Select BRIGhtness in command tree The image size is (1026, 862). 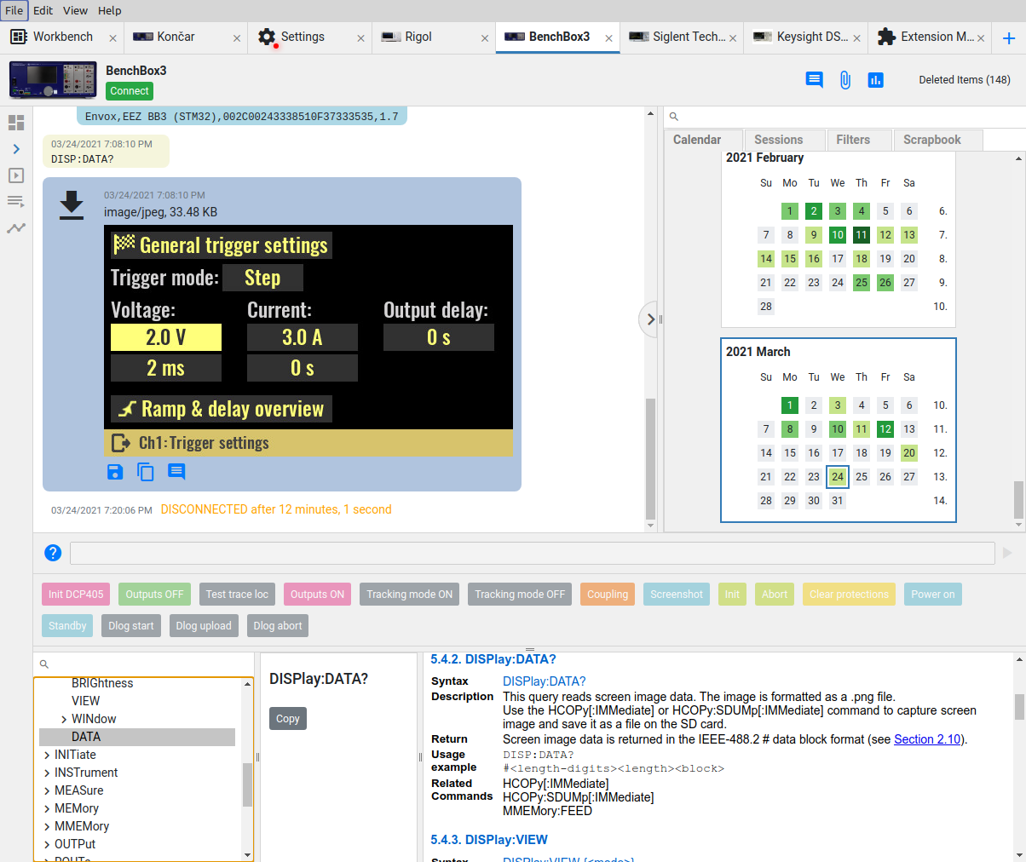(102, 683)
